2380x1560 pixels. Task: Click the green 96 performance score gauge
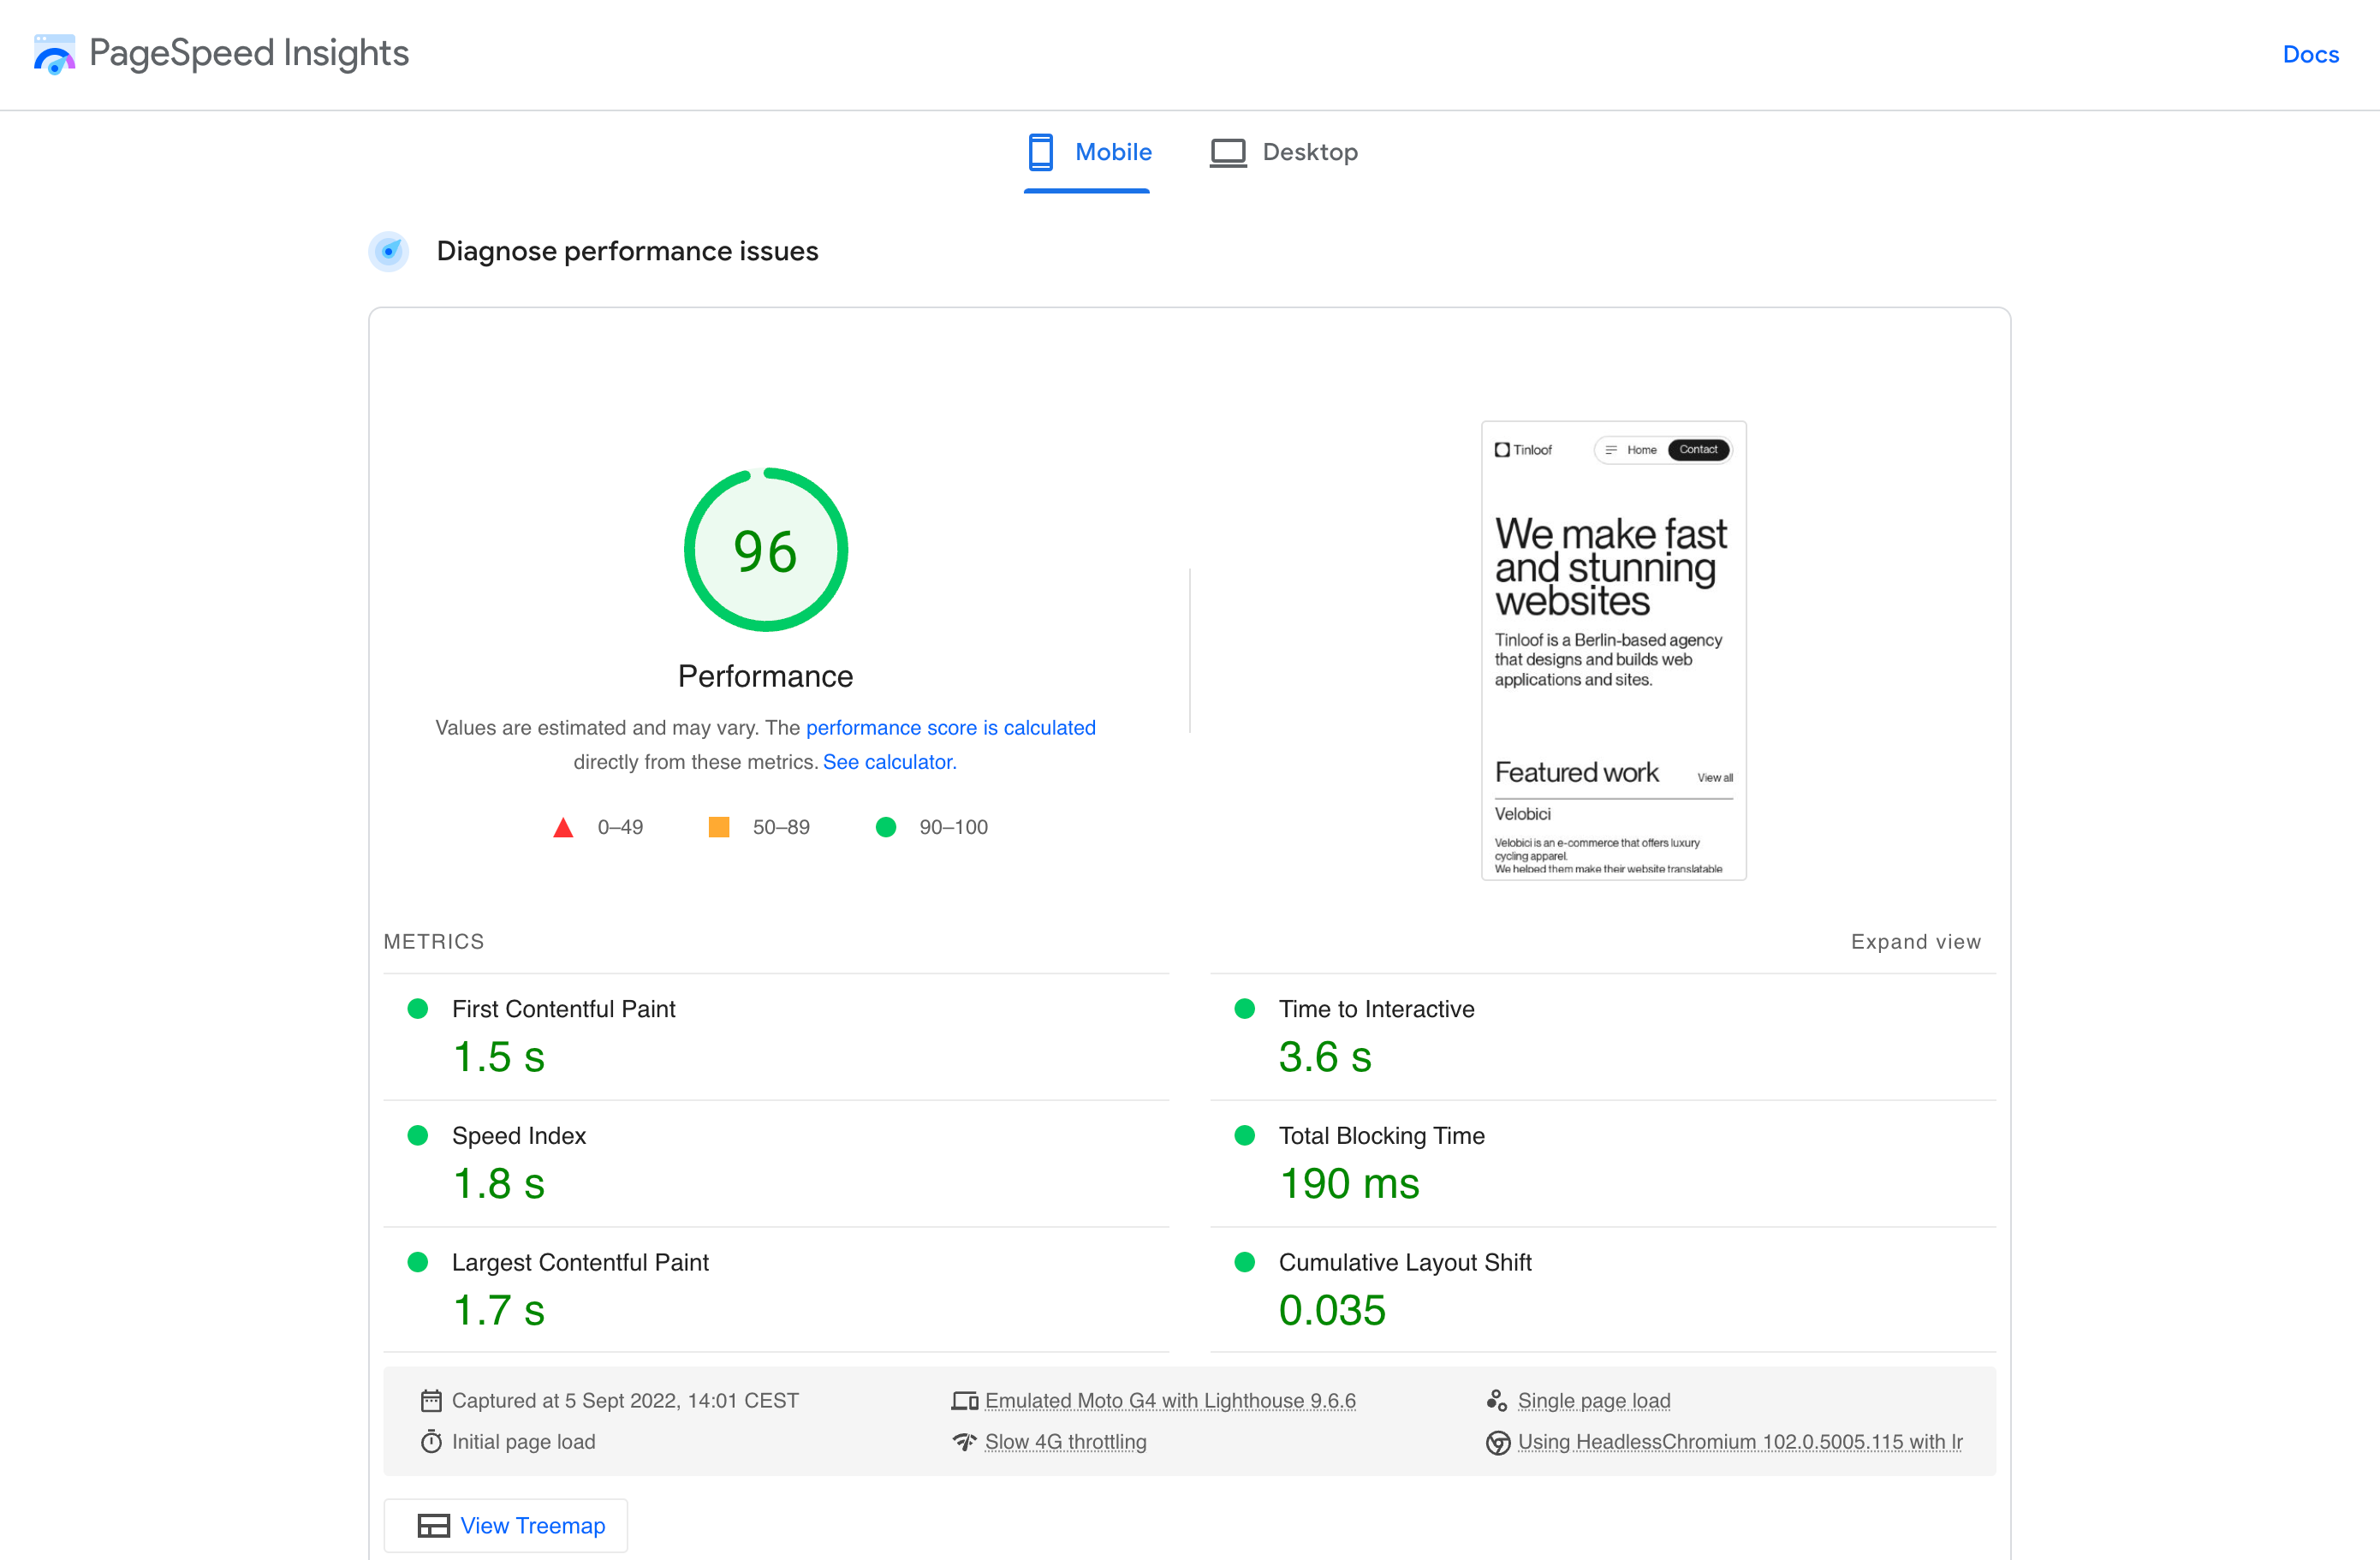765,550
